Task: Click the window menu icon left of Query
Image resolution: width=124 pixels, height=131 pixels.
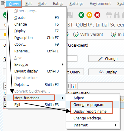Action: pos(3,3)
